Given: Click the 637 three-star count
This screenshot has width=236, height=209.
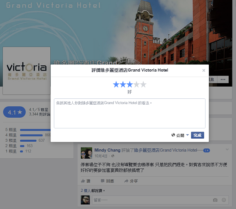Looking at the screenshot, I should [42, 141].
